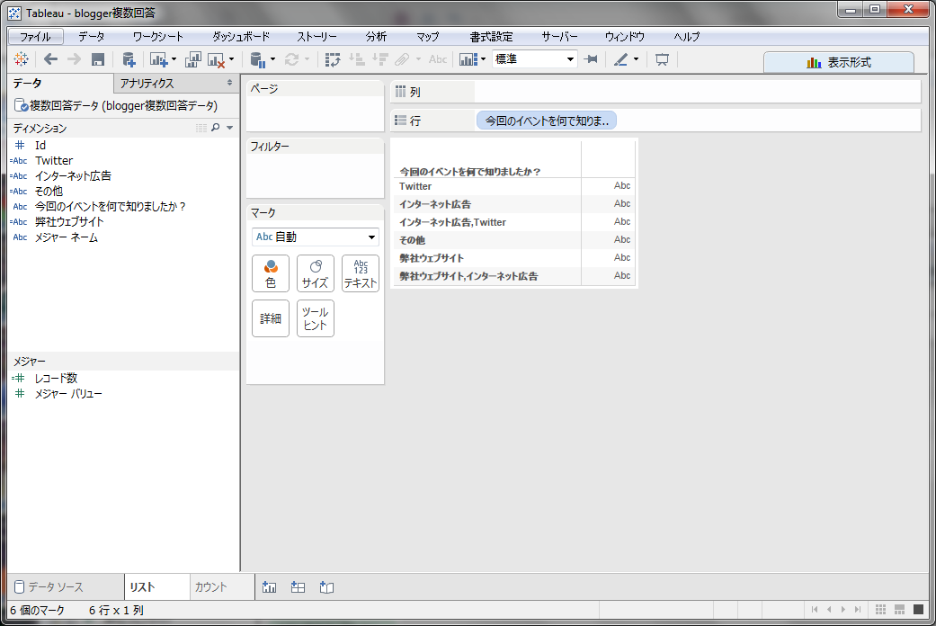Click new dashboard tab icon at bottom
936x626 pixels.
point(298,587)
